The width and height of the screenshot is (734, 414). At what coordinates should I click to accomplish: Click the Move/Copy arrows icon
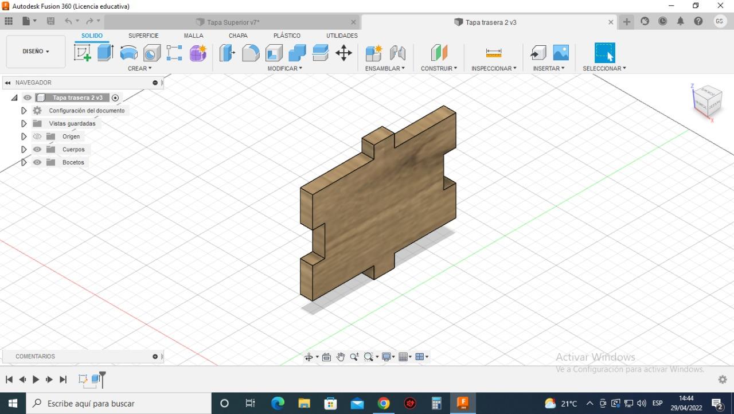click(343, 53)
